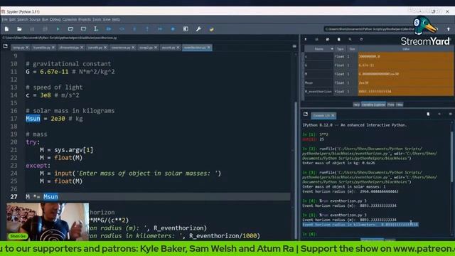Image resolution: width=455 pixels, height=256 pixels.
Task: Start debugging with the Debug file icon
Action: (x=109, y=29)
